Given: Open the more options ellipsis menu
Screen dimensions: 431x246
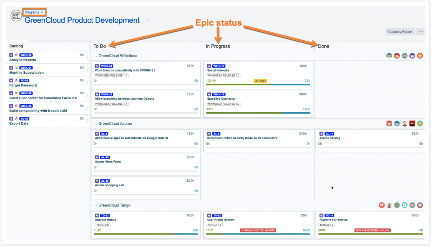Looking at the screenshot, I should 421,32.
